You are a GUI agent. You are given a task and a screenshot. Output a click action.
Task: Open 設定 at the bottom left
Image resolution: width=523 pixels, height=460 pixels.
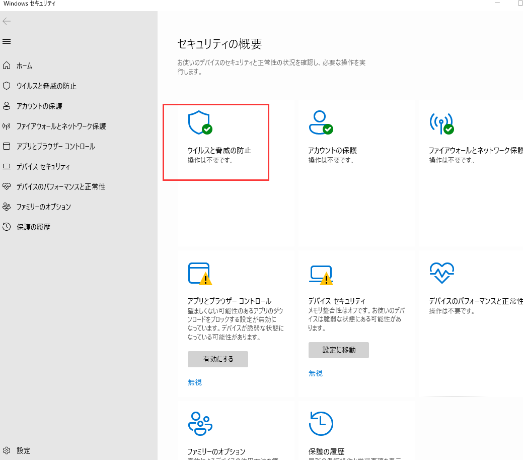pyautogui.click(x=20, y=450)
